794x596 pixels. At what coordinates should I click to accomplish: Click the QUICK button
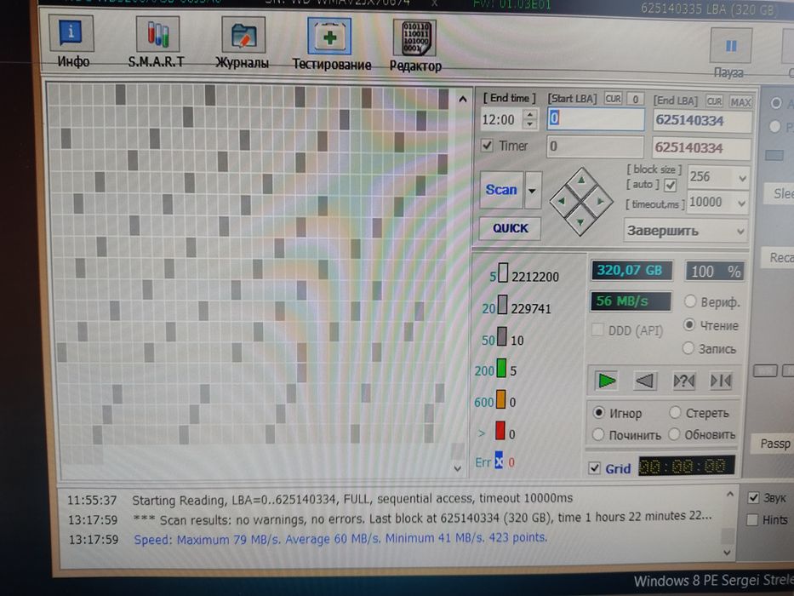510,228
